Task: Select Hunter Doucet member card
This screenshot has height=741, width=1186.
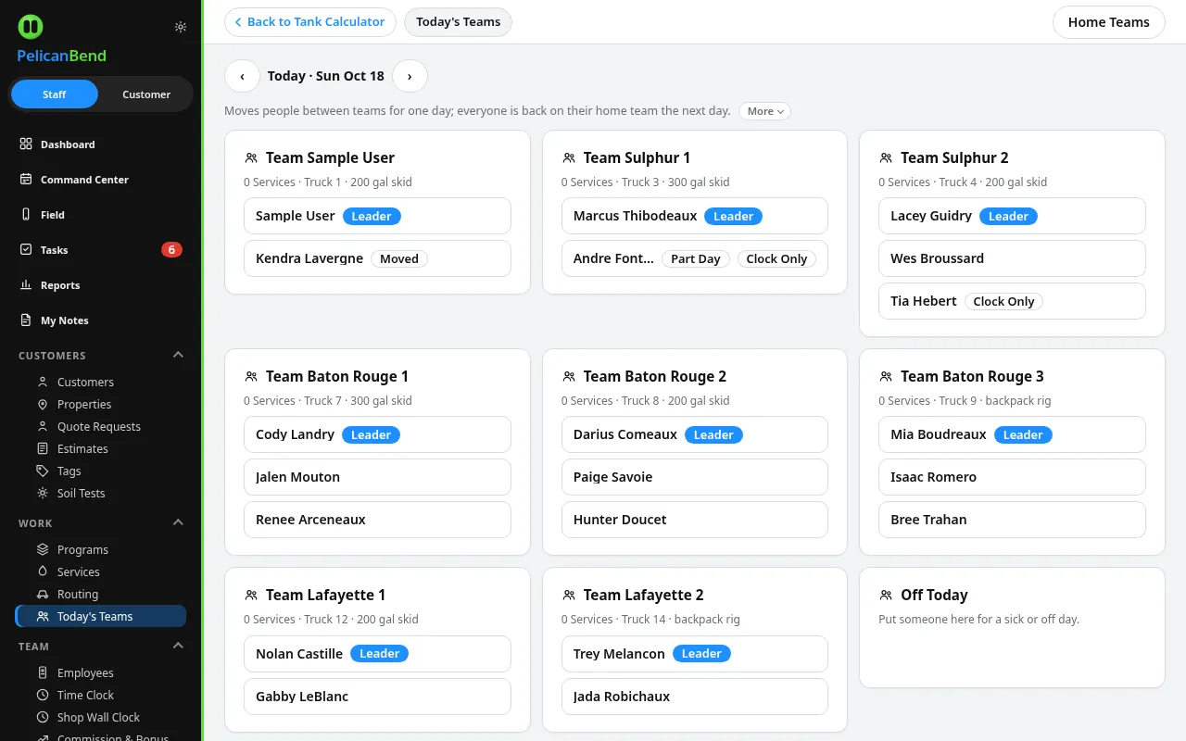Action: point(695,520)
